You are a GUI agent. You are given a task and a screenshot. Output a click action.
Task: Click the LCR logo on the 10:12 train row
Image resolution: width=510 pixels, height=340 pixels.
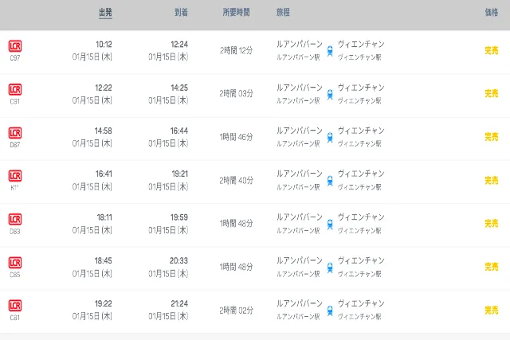click(15, 46)
